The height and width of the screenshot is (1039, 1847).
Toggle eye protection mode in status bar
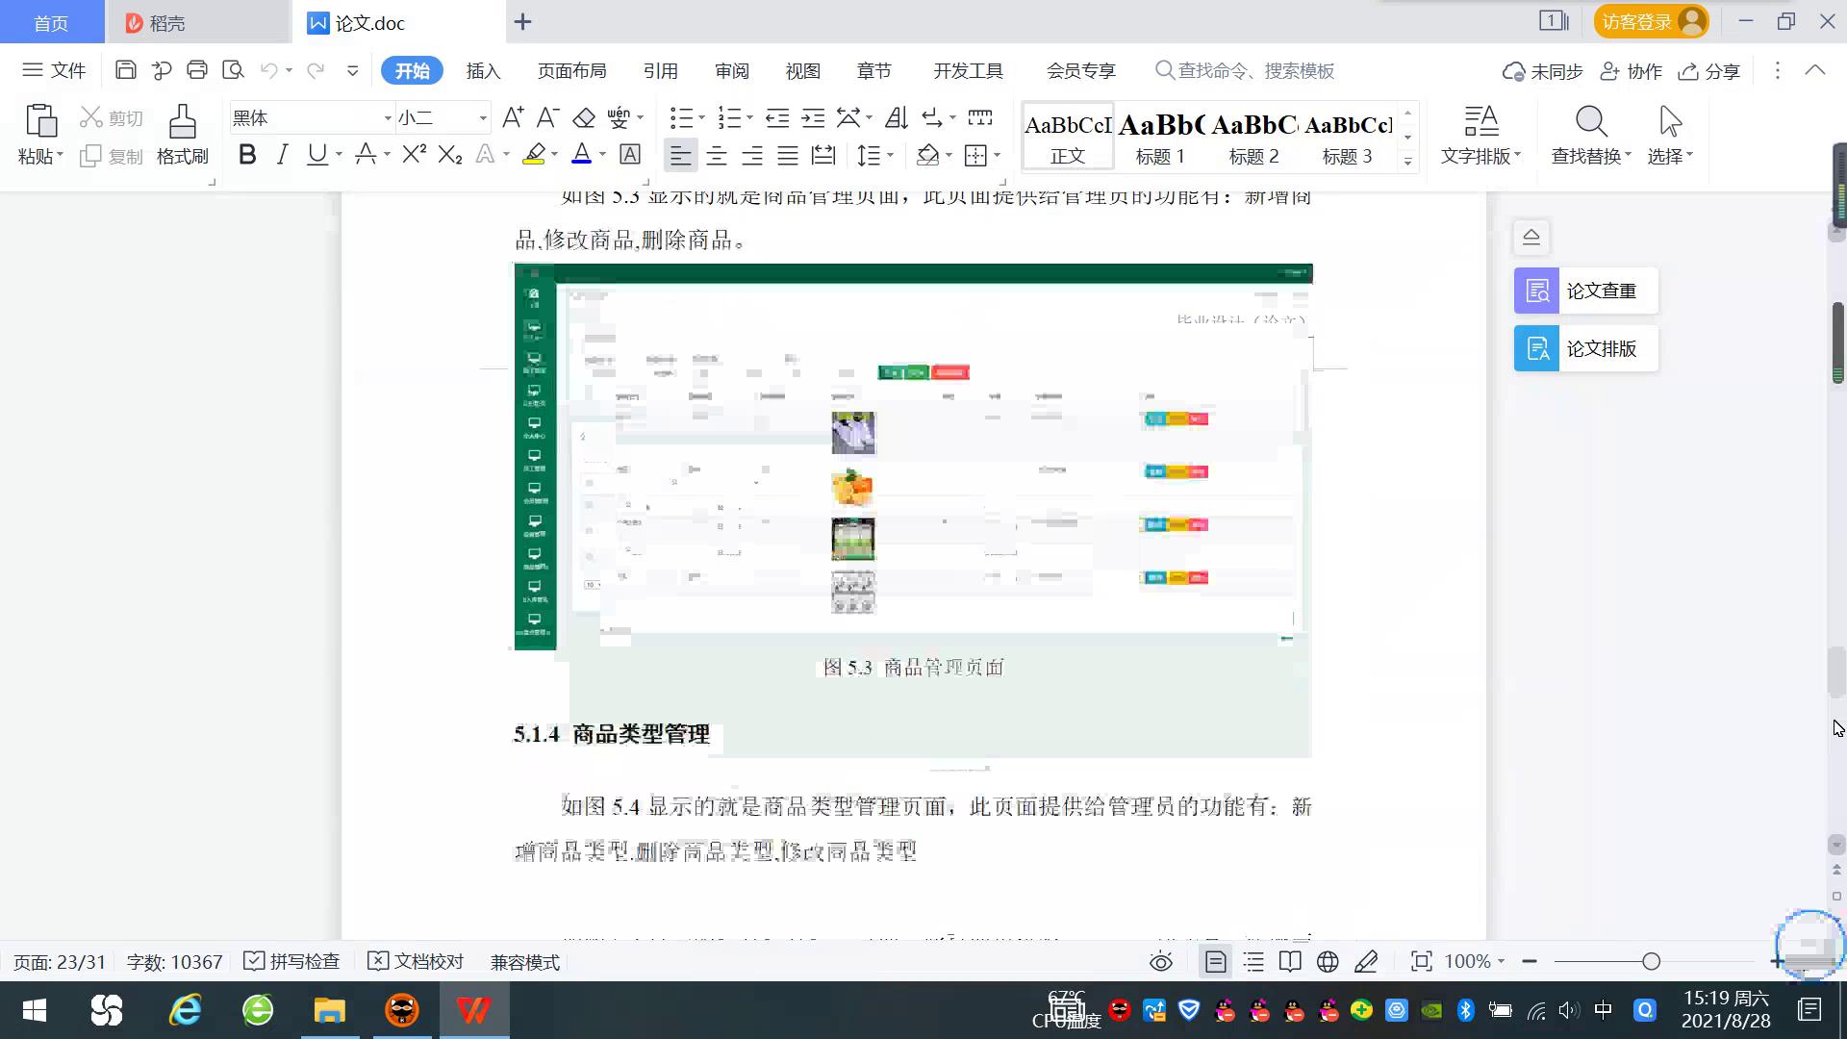pyautogui.click(x=1161, y=961)
